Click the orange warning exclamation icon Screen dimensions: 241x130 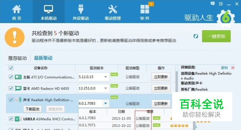15,37
